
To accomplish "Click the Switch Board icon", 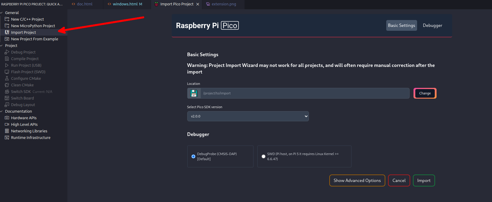I will [7, 98].
